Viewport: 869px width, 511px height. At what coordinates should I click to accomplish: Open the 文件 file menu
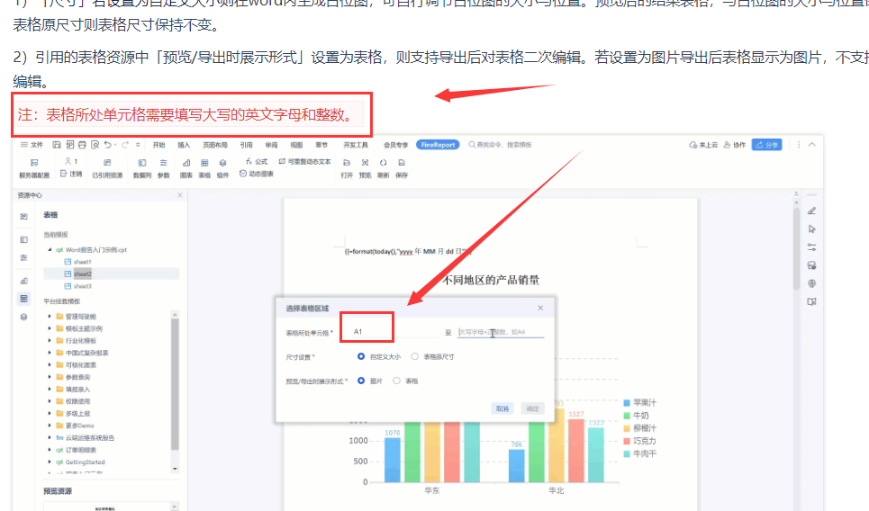point(32,145)
